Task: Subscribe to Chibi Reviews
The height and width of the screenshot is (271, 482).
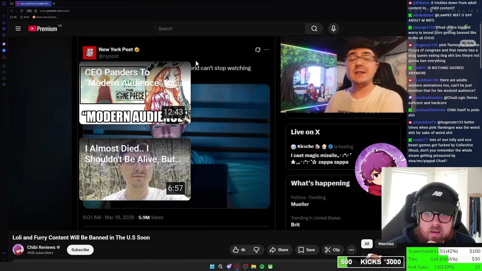Action: tap(80, 250)
